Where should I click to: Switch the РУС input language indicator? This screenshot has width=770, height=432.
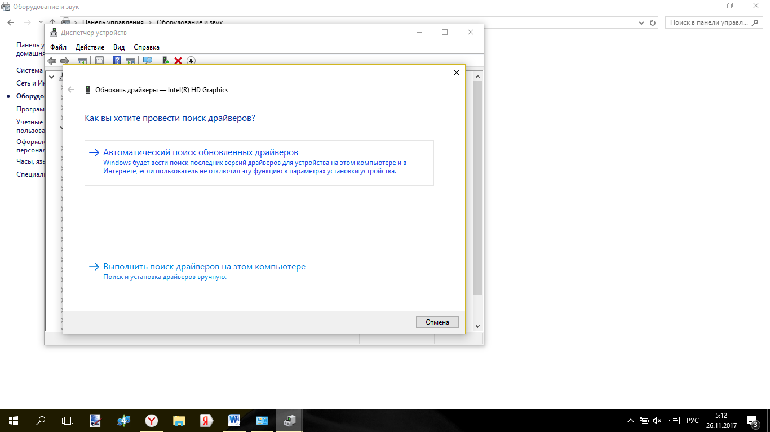click(x=692, y=421)
